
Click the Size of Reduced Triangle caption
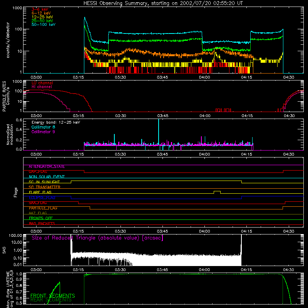pyautogui.click(x=97, y=238)
